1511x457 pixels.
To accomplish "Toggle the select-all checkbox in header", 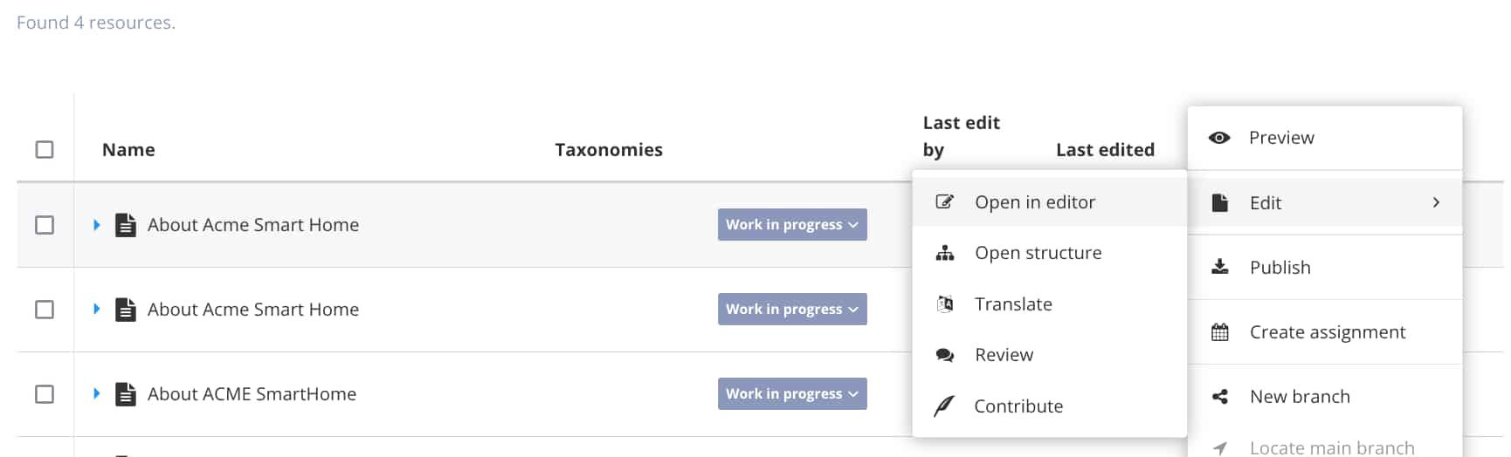I will (45, 150).
